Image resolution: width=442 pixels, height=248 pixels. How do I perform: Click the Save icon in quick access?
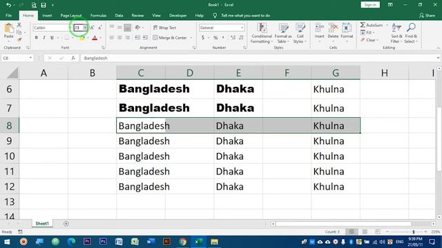pyautogui.click(x=44, y=5)
